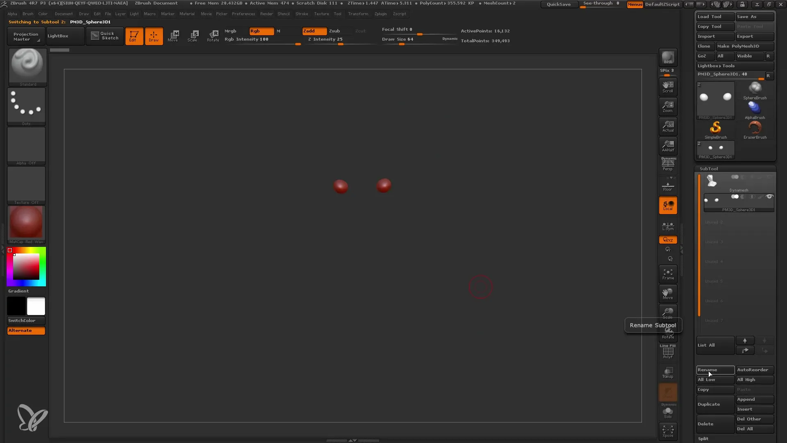This screenshot has width=787, height=443.
Task: Click the QuickSketch icon button
Action: click(x=105, y=36)
